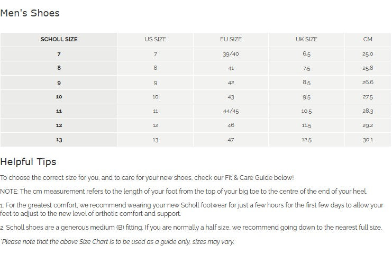Click the CM column header
392x254 pixels.
[x=368, y=40]
